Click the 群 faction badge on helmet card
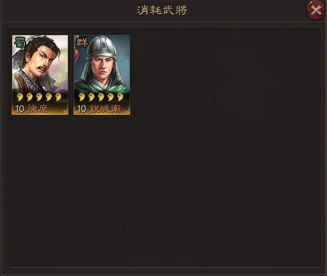Viewport: 327px width, 276px height. point(82,42)
